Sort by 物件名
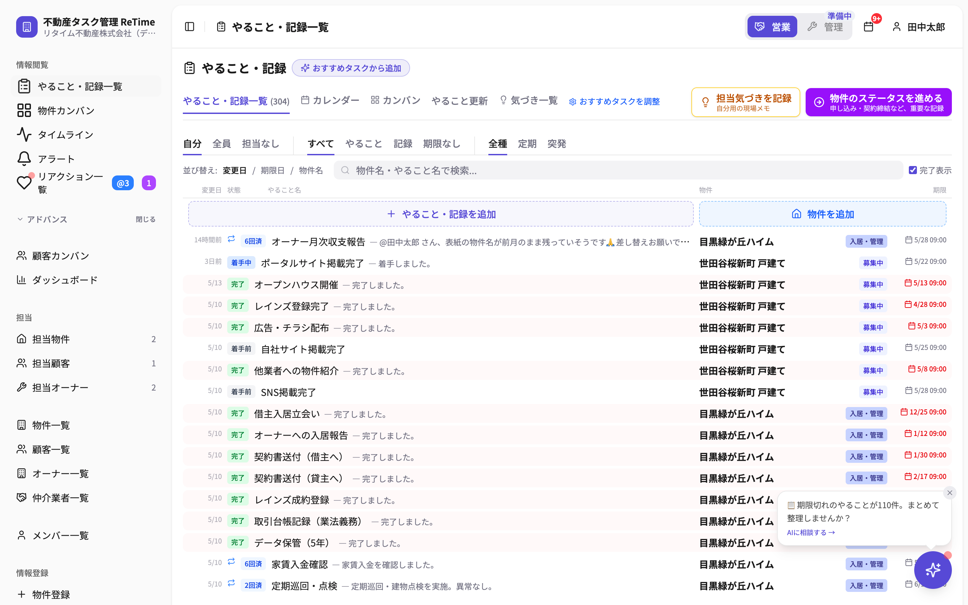The image size is (968, 605). pos(311,170)
